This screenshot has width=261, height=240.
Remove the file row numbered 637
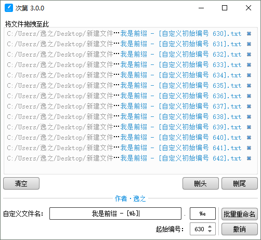tap(249, 106)
